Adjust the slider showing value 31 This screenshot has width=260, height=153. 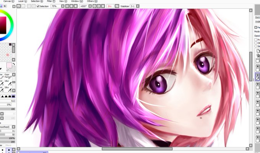tap(8, 131)
